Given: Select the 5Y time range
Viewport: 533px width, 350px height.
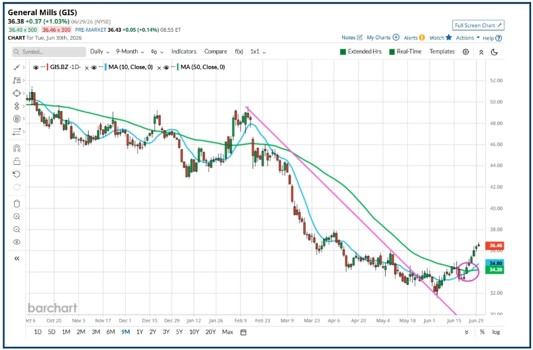Looking at the screenshot, I should (179, 332).
